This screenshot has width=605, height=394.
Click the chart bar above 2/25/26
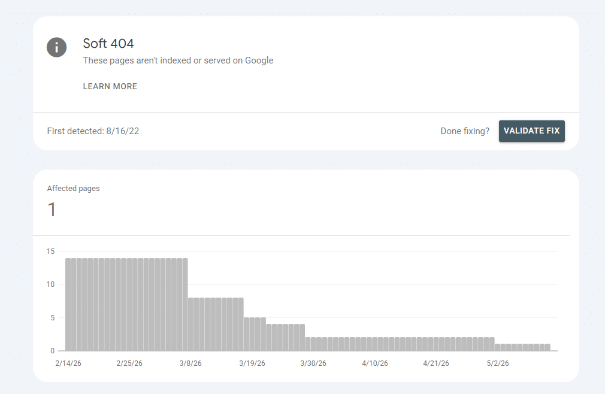129,305
